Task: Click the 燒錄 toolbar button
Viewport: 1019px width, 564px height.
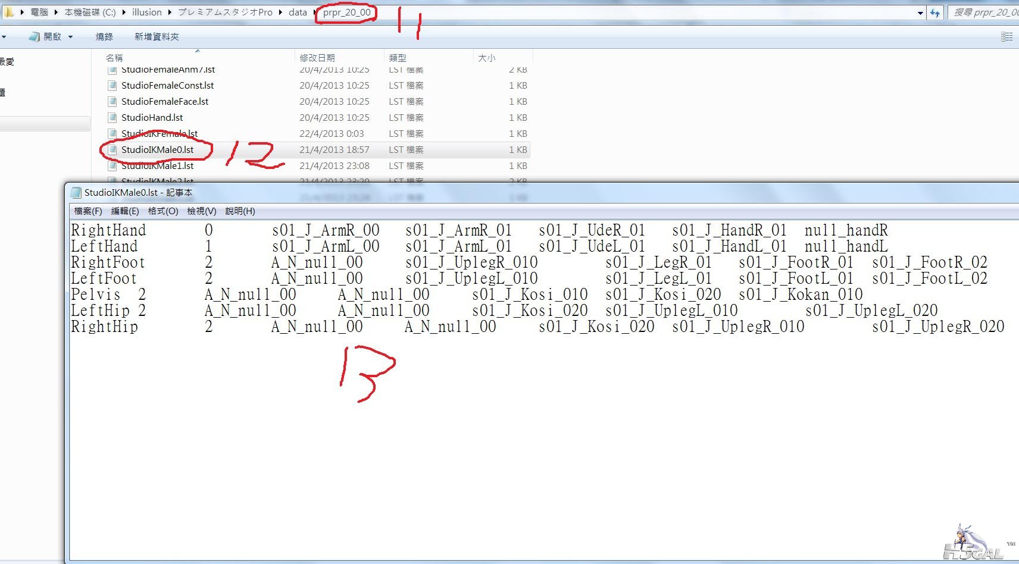Action: coord(104,37)
